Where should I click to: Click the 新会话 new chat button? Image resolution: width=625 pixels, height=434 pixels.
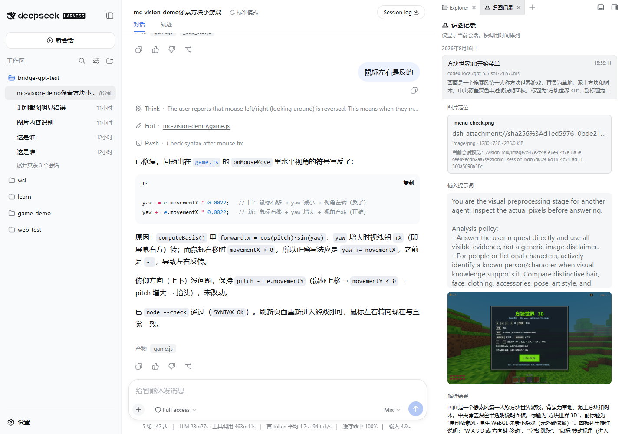pos(60,40)
